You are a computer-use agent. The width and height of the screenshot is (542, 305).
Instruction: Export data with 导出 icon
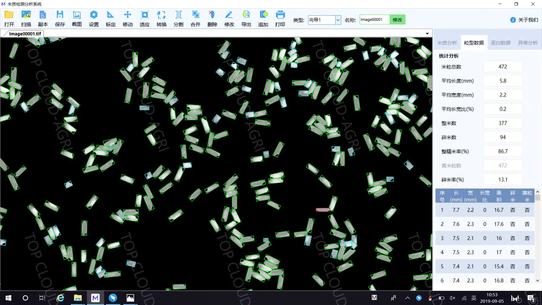(x=246, y=19)
